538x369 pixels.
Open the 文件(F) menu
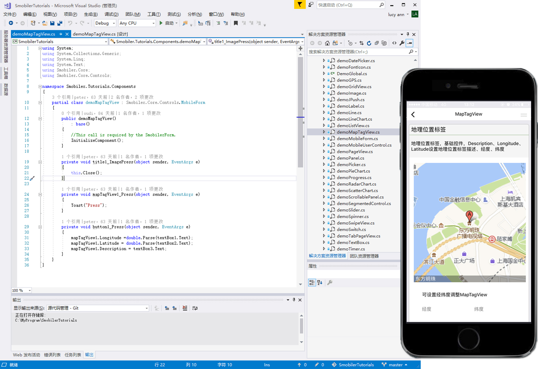10,14
